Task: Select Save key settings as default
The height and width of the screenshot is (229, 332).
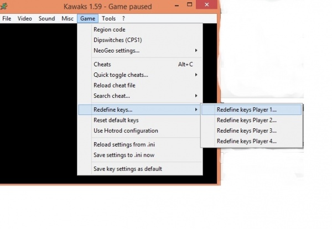Action: pos(140,169)
